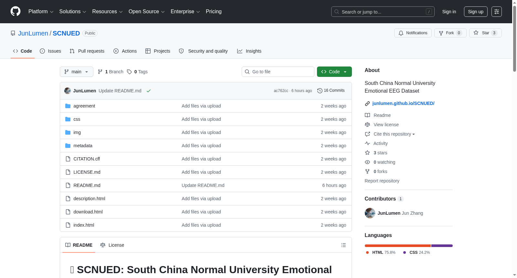
Task: Click the tag icon next to 0 Tags
Action: pyautogui.click(x=129, y=72)
